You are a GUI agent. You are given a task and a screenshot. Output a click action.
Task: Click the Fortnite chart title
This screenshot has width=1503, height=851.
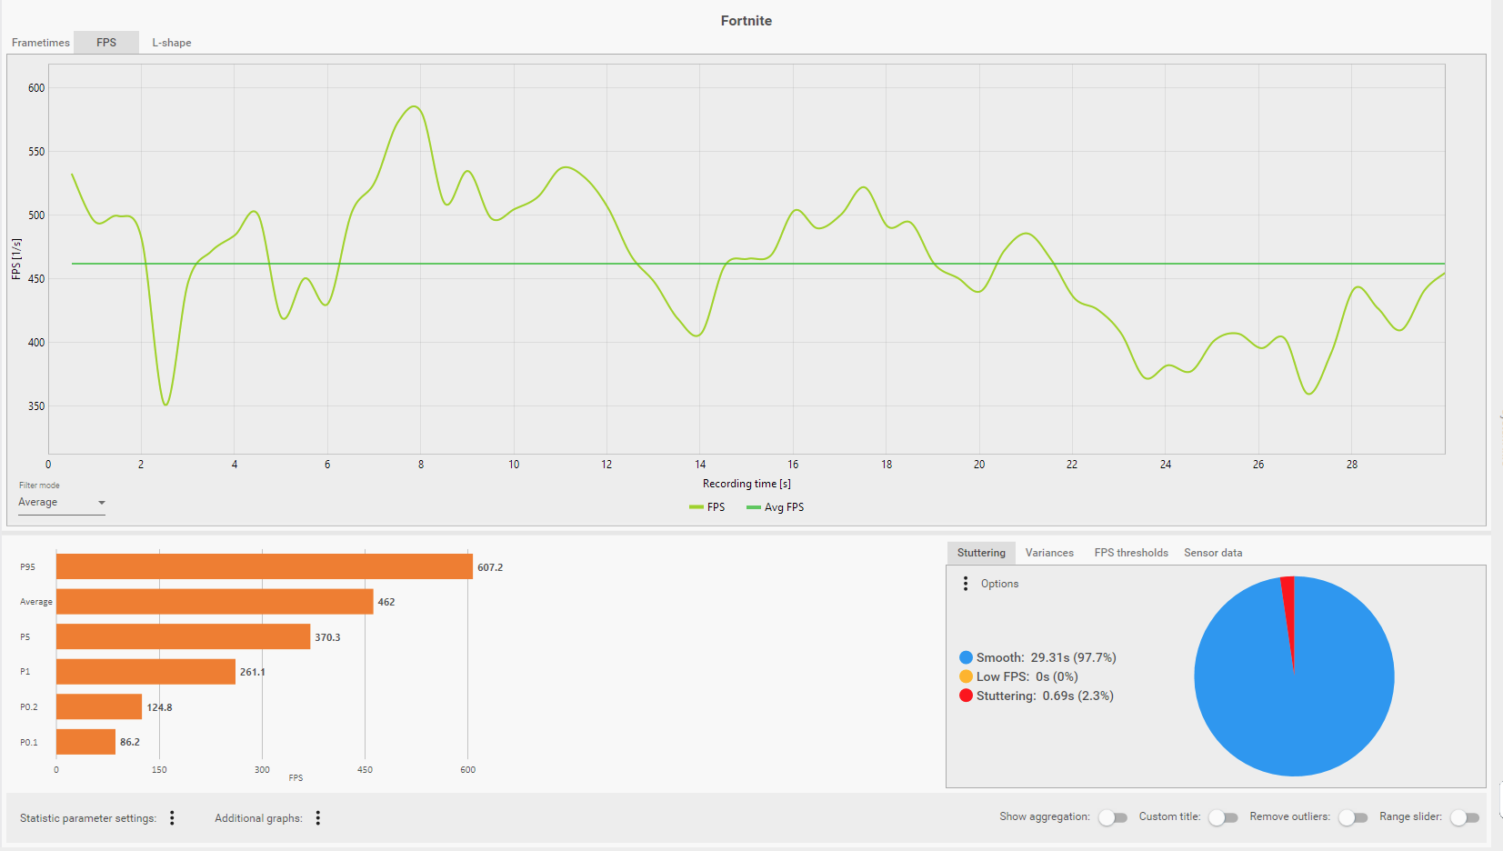(746, 21)
